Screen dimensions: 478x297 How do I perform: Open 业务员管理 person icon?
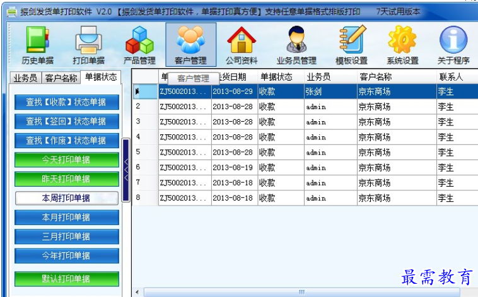[x=296, y=45]
